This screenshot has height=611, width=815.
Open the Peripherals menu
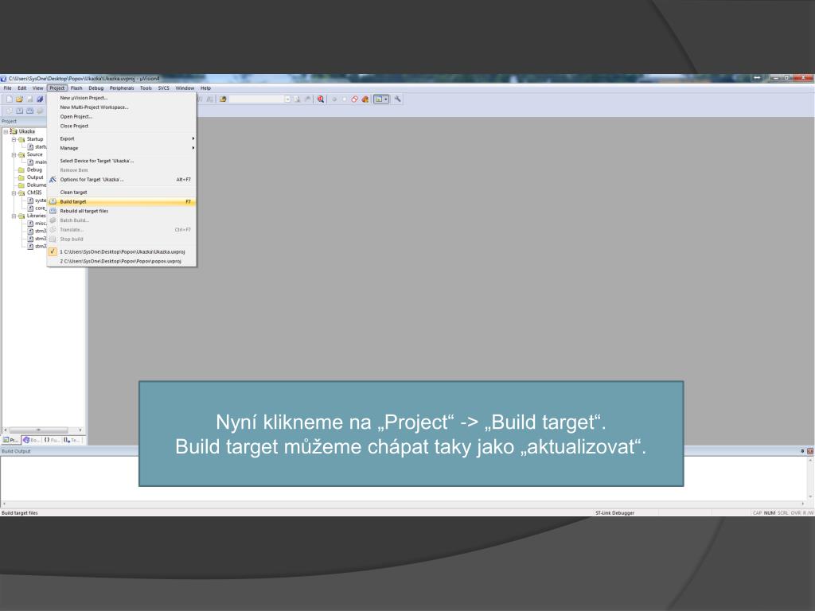[x=122, y=88]
